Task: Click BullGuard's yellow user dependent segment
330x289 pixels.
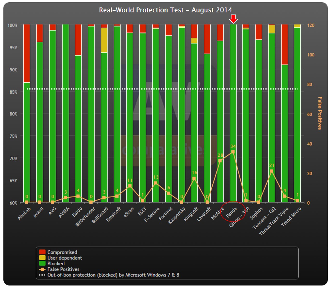Action: (104, 40)
